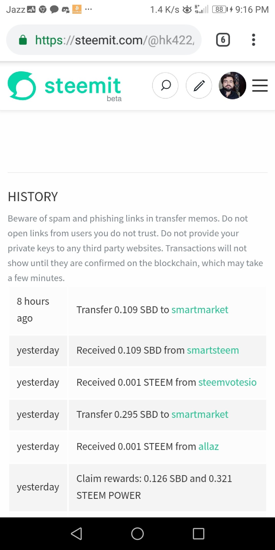Tap the HISTORY section heading
Viewport: 275px width, 550px height.
(x=33, y=197)
